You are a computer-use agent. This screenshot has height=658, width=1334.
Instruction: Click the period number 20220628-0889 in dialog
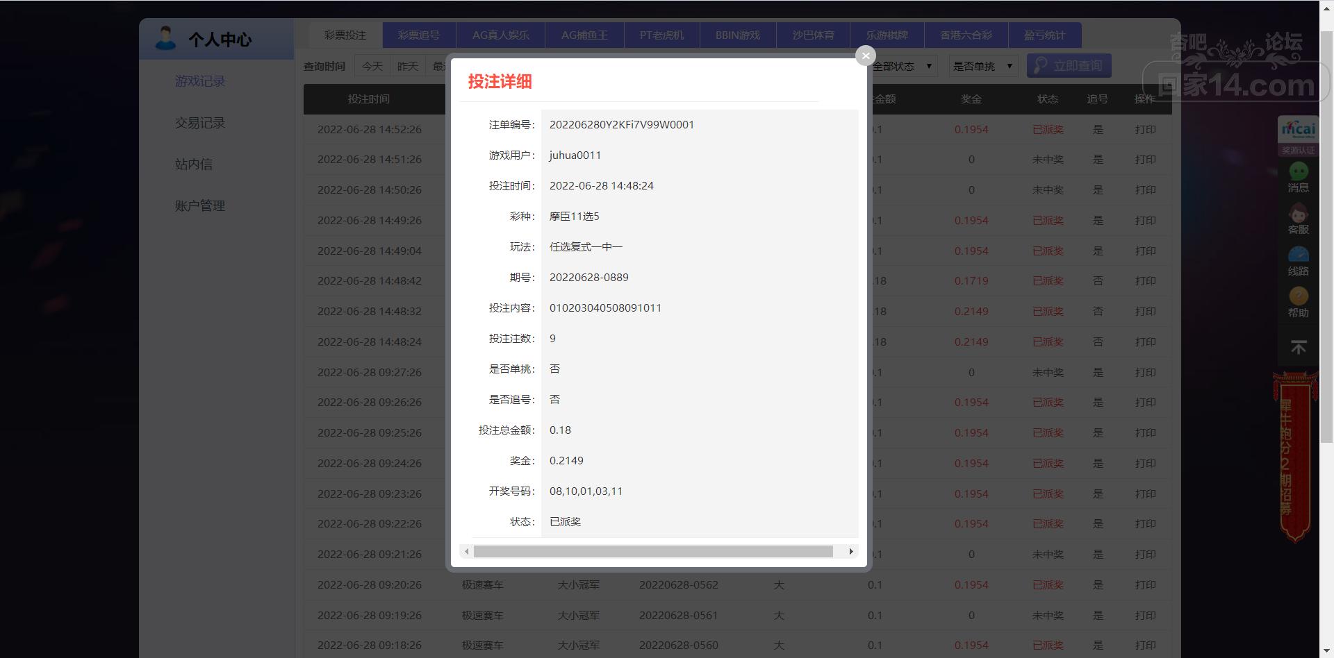(589, 278)
